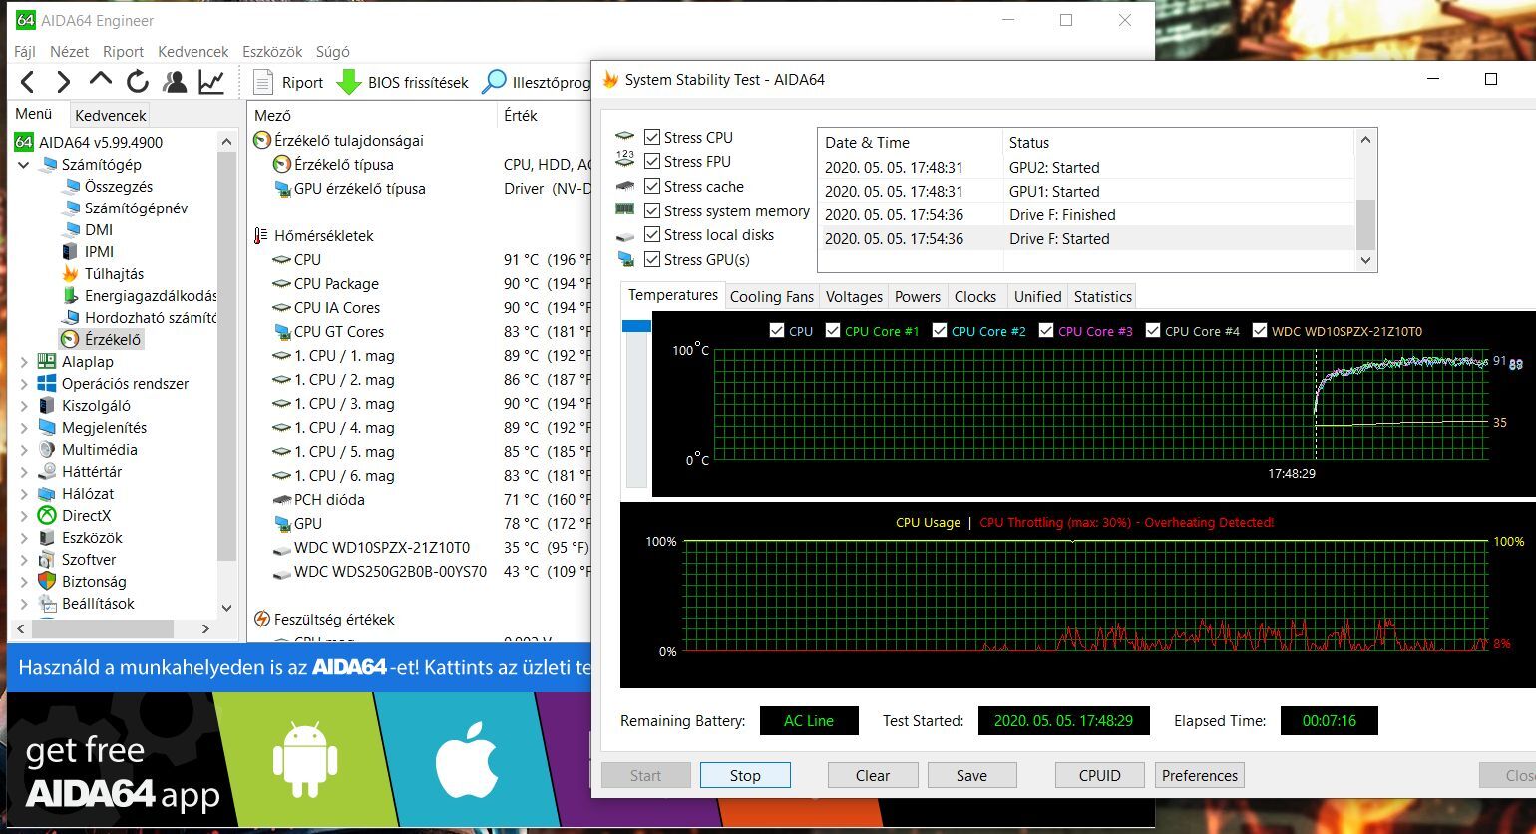This screenshot has height=834, width=1536.
Task: Open the user manage toolbar icon
Action: (x=175, y=82)
